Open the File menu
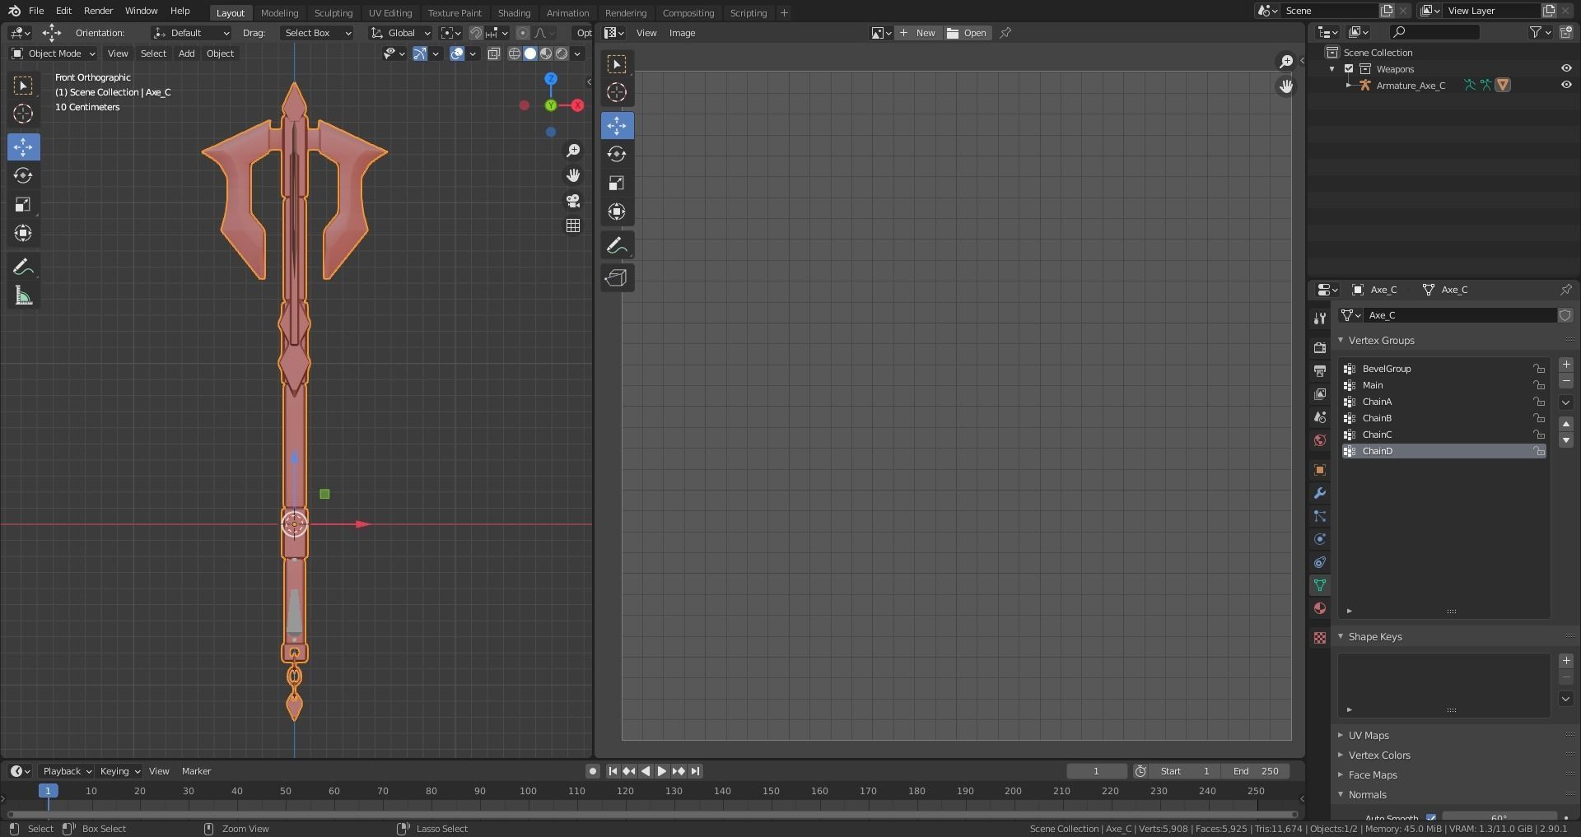This screenshot has height=837, width=1581. click(x=36, y=11)
